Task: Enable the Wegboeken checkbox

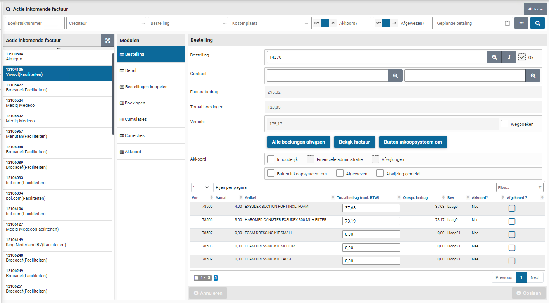Action: pyautogui.click(x=504, y=124)
